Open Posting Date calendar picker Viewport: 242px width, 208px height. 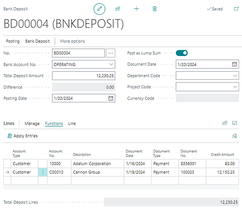pyautogui.click(x=111, y=98)
